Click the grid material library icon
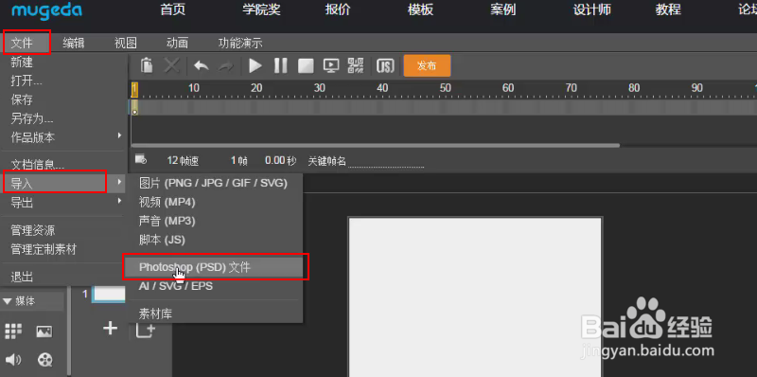 click(x=13, y=332)
